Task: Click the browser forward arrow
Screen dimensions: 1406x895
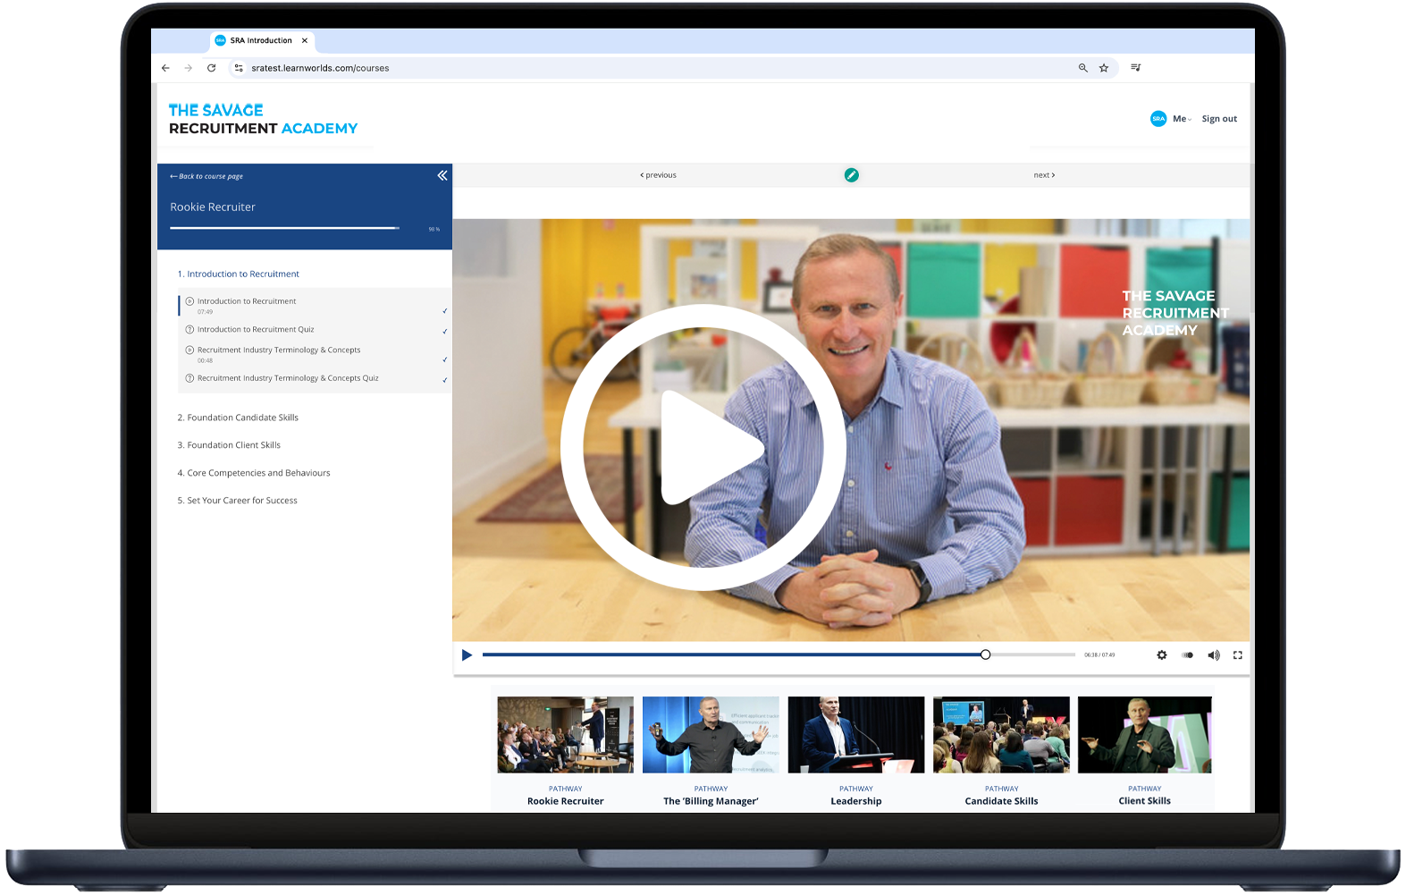Action: pos(189,68)
